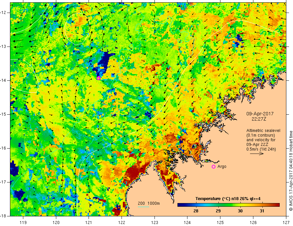Click the -14 latitude axis label

(4, 80)
